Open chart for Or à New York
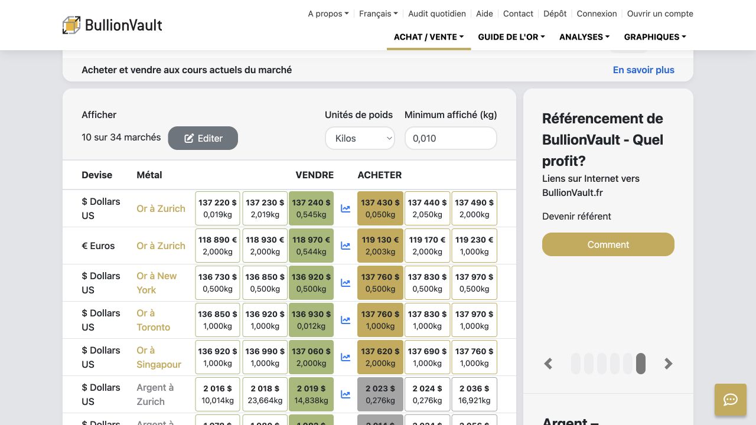756x425 pixels. click(x=346, y=283)
